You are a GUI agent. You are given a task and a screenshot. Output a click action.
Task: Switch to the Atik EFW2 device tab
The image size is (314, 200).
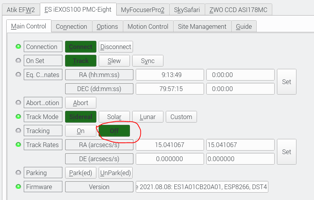(x=21, y=10)
